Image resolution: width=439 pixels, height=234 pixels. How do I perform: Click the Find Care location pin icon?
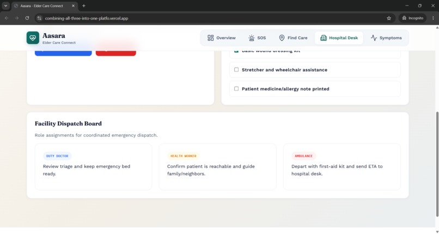coord(282,38)
